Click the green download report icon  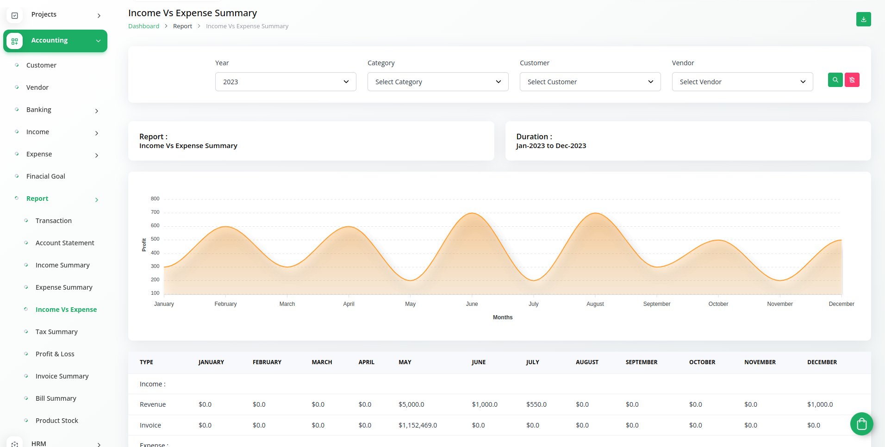[863, 19]
